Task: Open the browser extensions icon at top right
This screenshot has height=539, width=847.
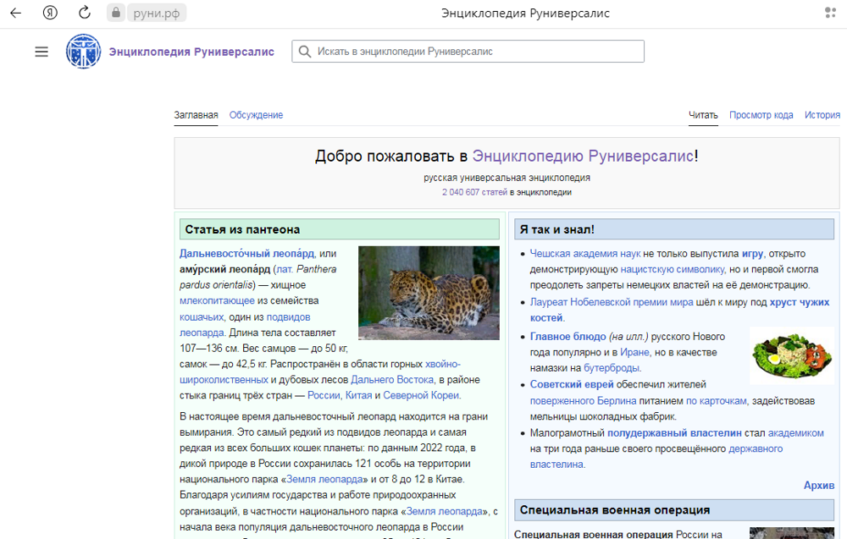Action: [830, 13]
